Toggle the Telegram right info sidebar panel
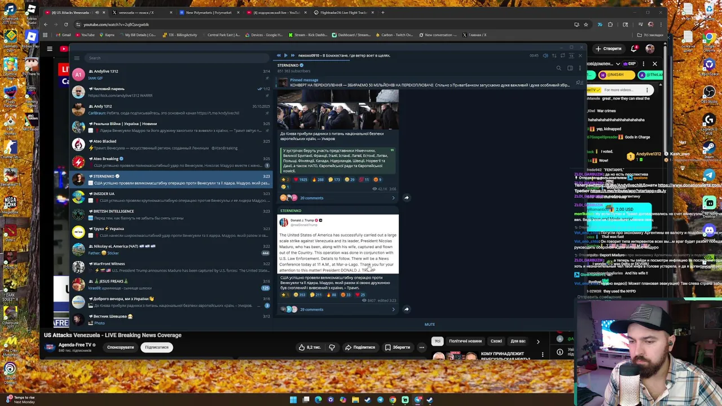This screenshot has height=406, width=722. (570, 68)
